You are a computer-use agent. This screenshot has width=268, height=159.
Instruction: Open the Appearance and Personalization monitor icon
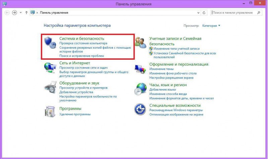pos(140,69)
